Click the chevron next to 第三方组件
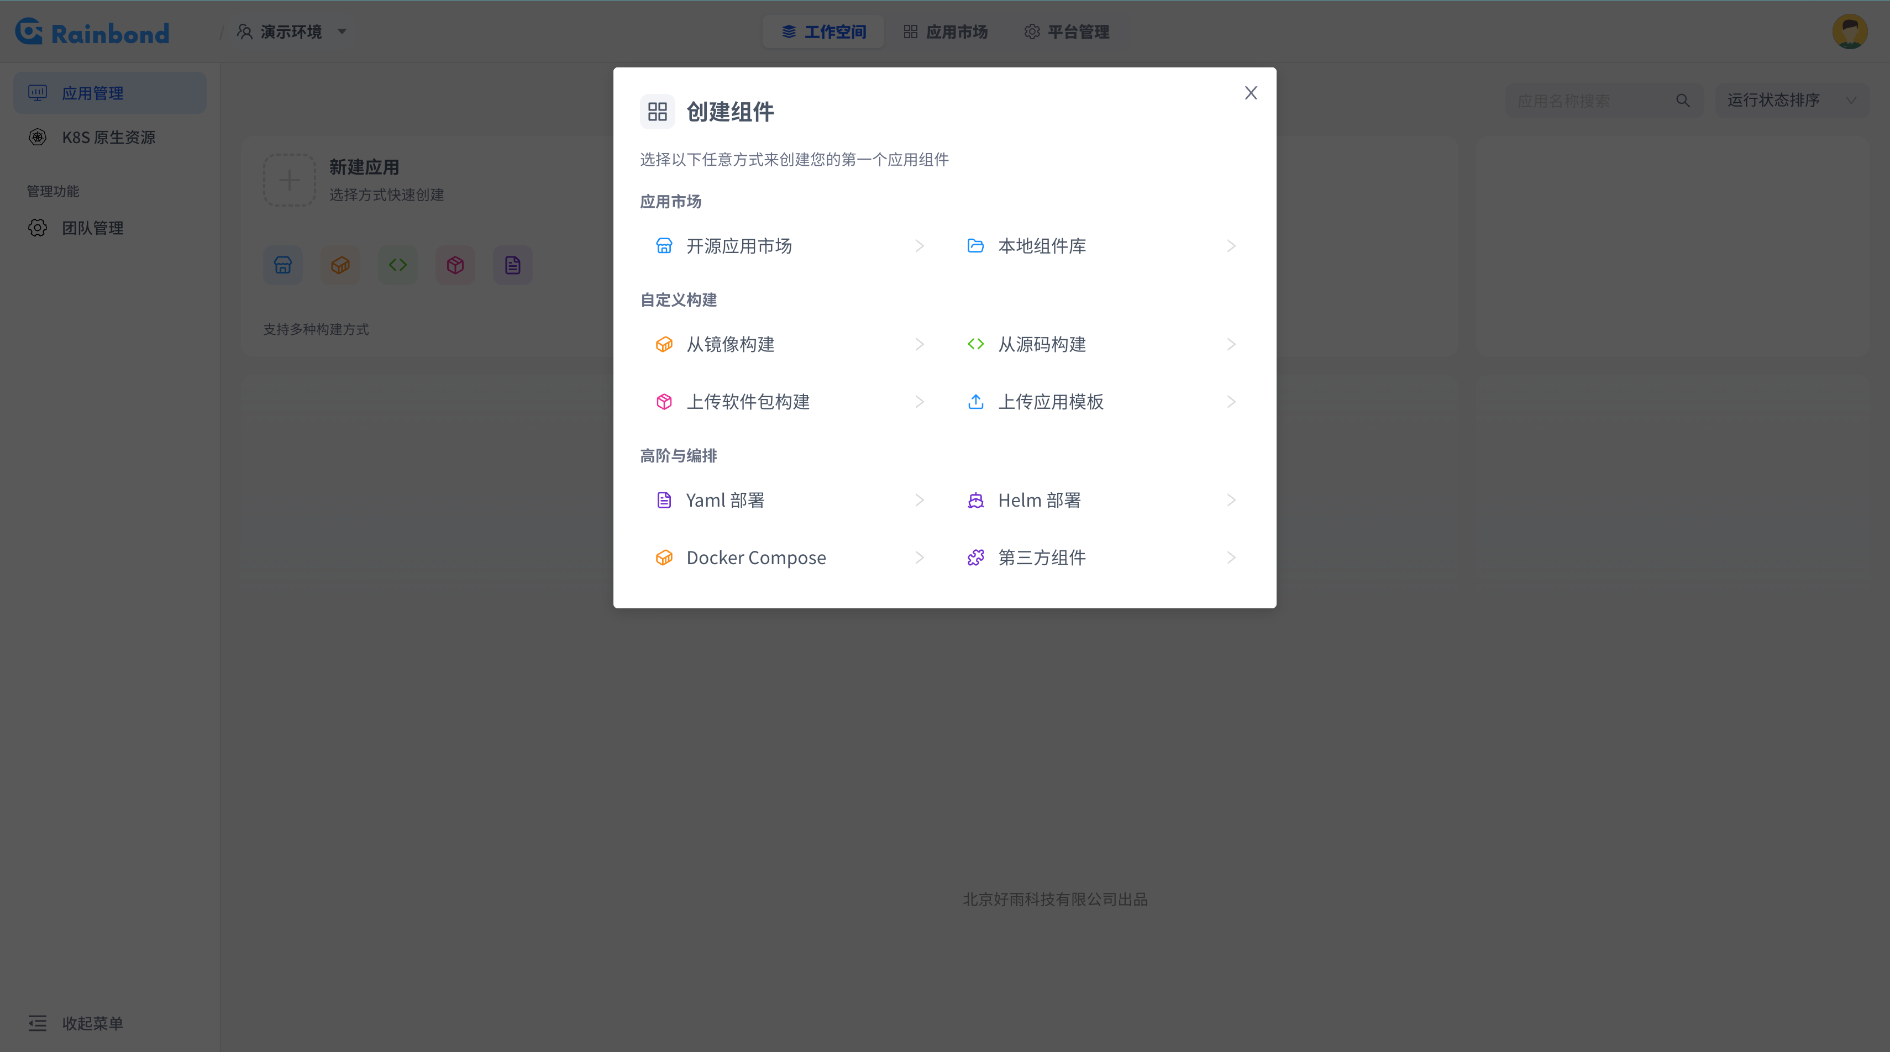 (x=1232, y=557)
